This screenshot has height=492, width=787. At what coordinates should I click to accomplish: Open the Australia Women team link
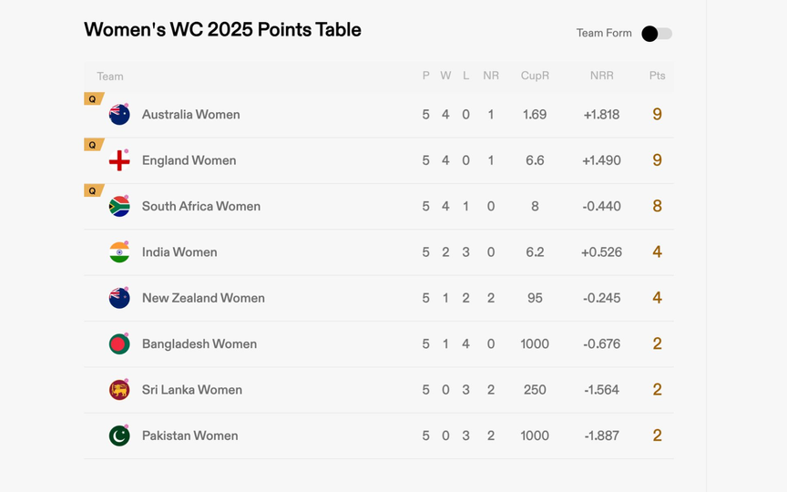(191, 115)
